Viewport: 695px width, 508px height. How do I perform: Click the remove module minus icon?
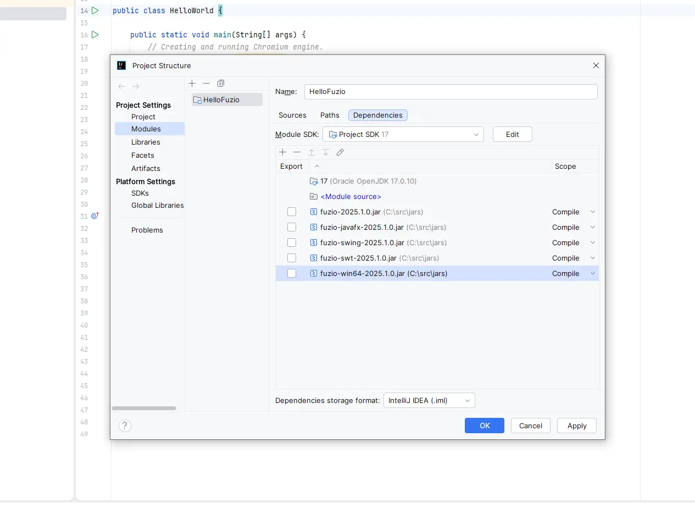(206, 83)
